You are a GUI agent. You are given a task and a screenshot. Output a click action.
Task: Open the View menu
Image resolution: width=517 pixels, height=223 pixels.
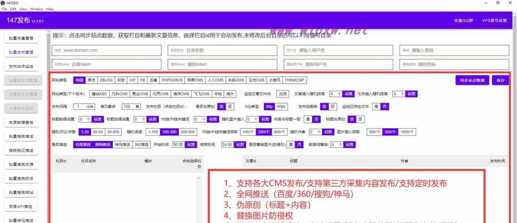23,9
